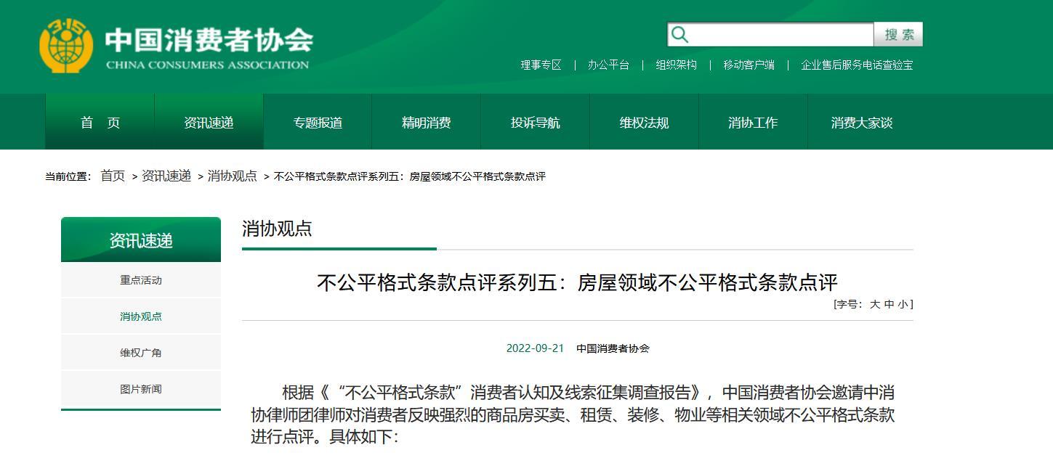Open the 消协工作 section

(x=754, y=122)
